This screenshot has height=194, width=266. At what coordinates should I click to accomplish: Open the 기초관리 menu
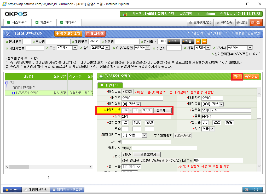pos(44,22)
